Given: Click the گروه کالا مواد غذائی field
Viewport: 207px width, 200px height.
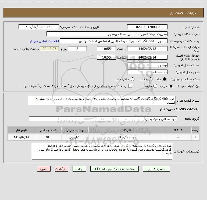Looking at the screenshot, I should (x=103, y=119).
